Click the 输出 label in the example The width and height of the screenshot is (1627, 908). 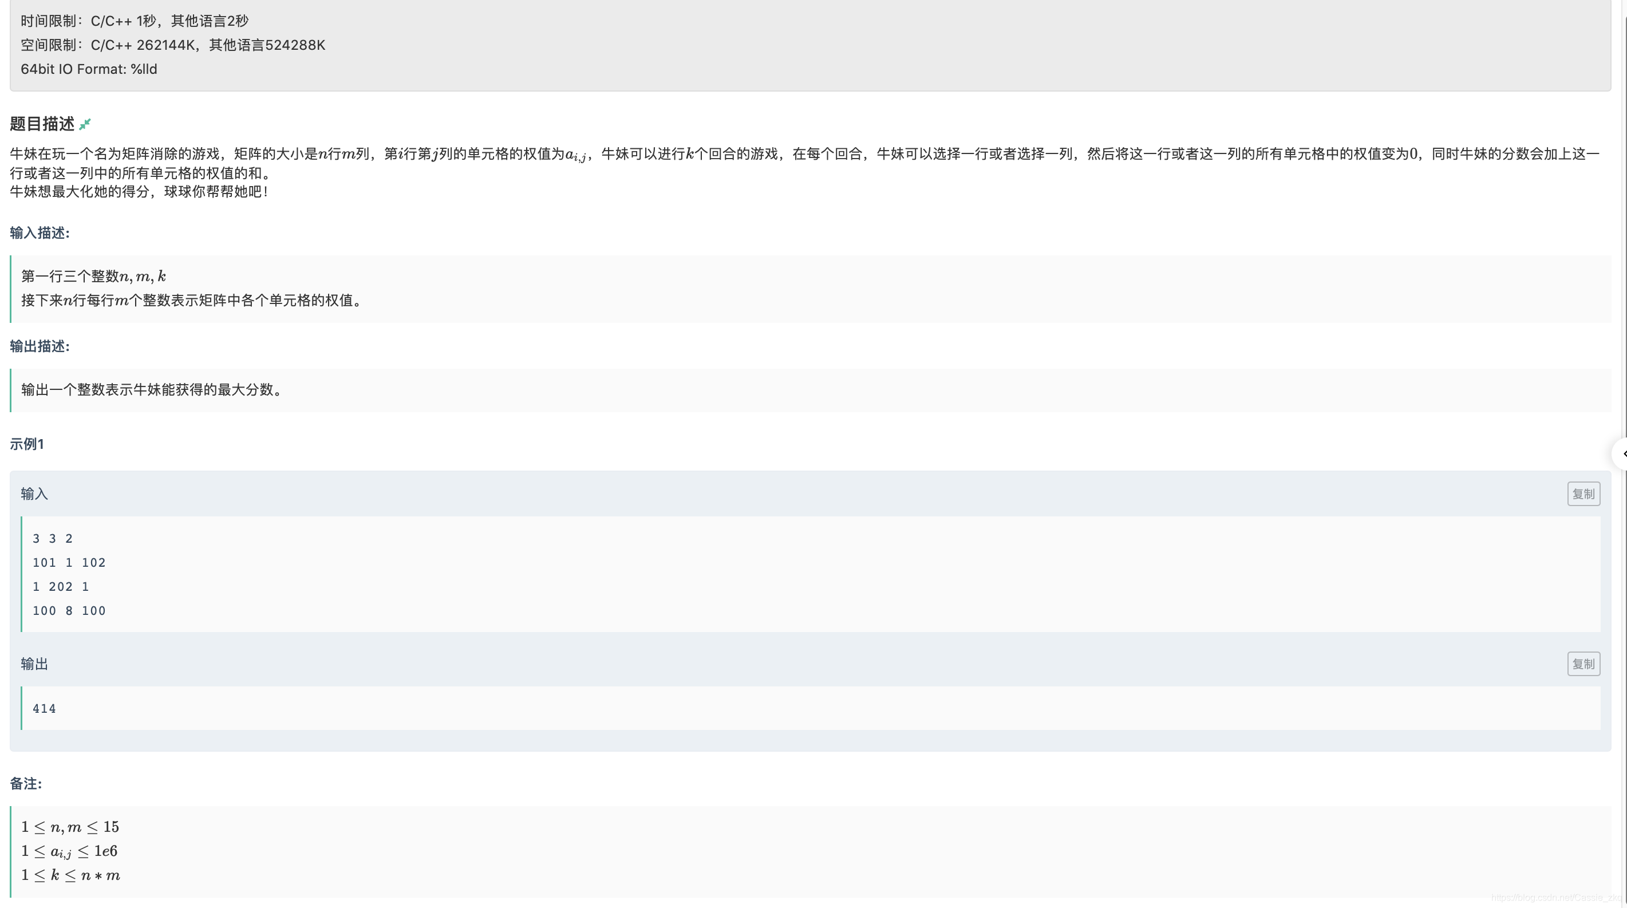pos(34,664)
